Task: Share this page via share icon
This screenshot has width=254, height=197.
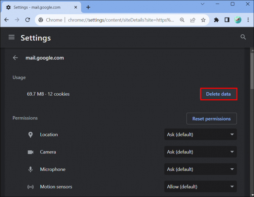Action: [192, 20]
